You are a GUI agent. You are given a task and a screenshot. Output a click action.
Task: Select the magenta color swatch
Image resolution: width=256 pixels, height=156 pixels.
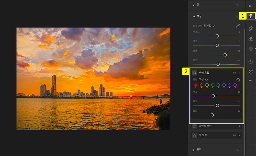[235, 85]
